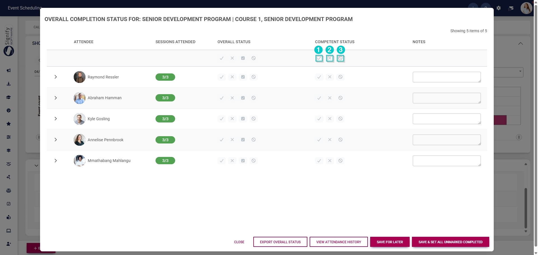Viewport: 538px width, 255px height.
Task: Mark Abraham Hamman overall status checkmark
Action: (x=221, y=98)
